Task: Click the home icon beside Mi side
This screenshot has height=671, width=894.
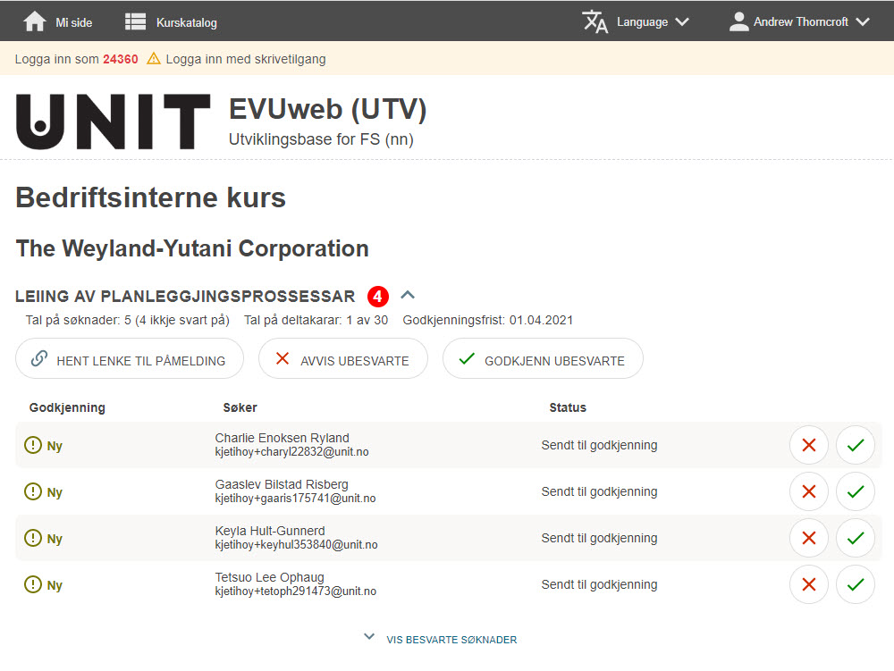Action: coord(35,21)
